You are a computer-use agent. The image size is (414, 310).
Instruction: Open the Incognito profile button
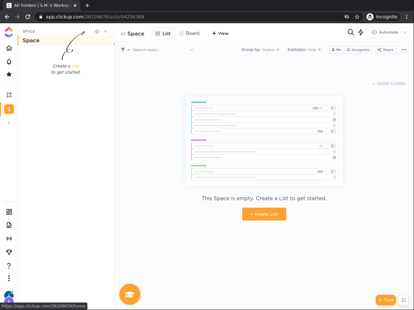(x=383, y=17)
